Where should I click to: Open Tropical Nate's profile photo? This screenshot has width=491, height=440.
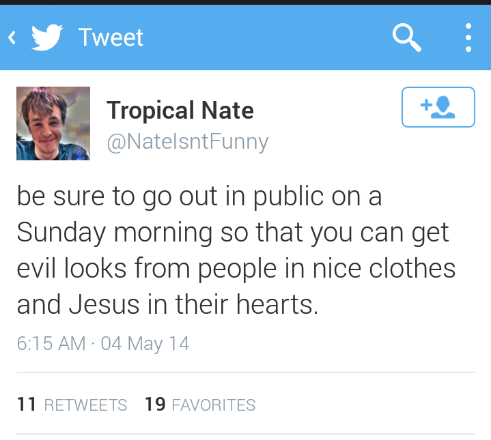53,123
